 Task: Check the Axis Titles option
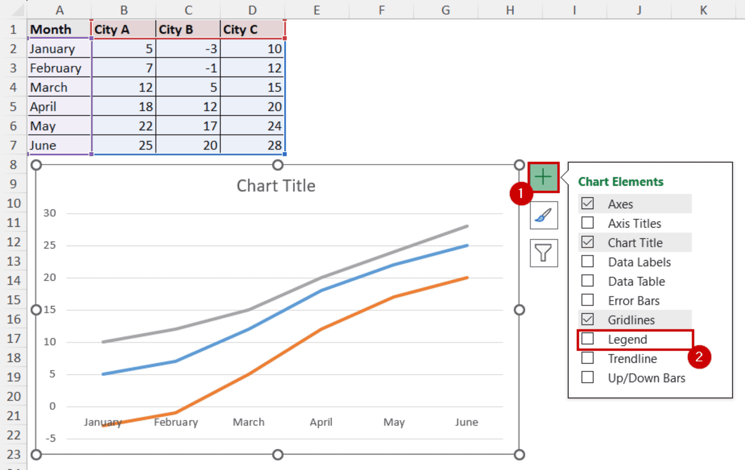pos(588,223)
